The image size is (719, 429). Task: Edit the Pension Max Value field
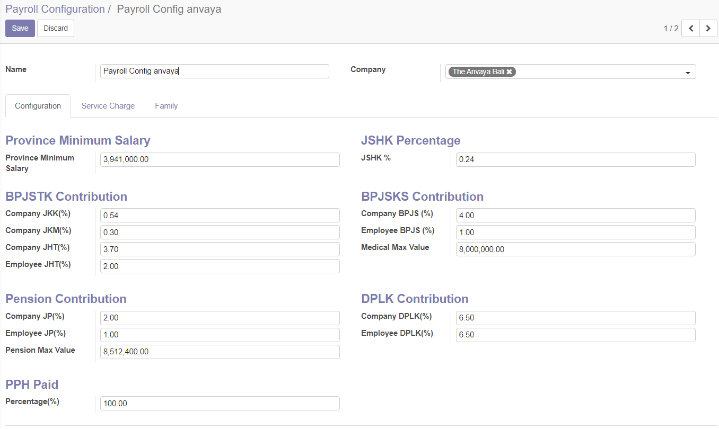220,352
